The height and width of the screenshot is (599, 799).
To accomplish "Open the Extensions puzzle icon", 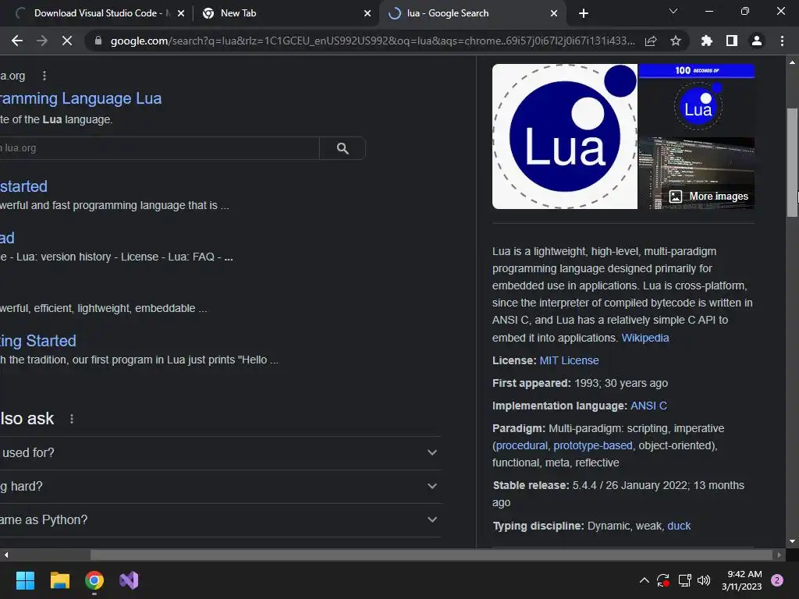I will [706, 41].
